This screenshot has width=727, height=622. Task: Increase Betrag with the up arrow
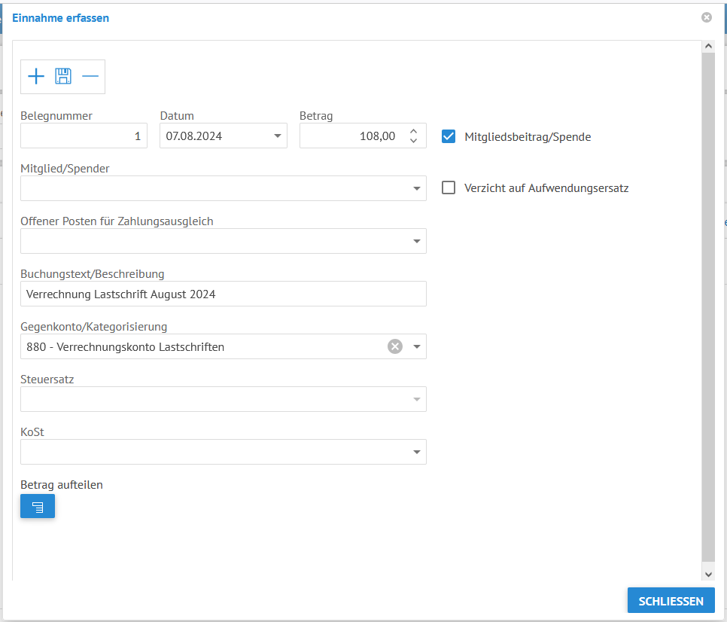click(x=414, y=131)
